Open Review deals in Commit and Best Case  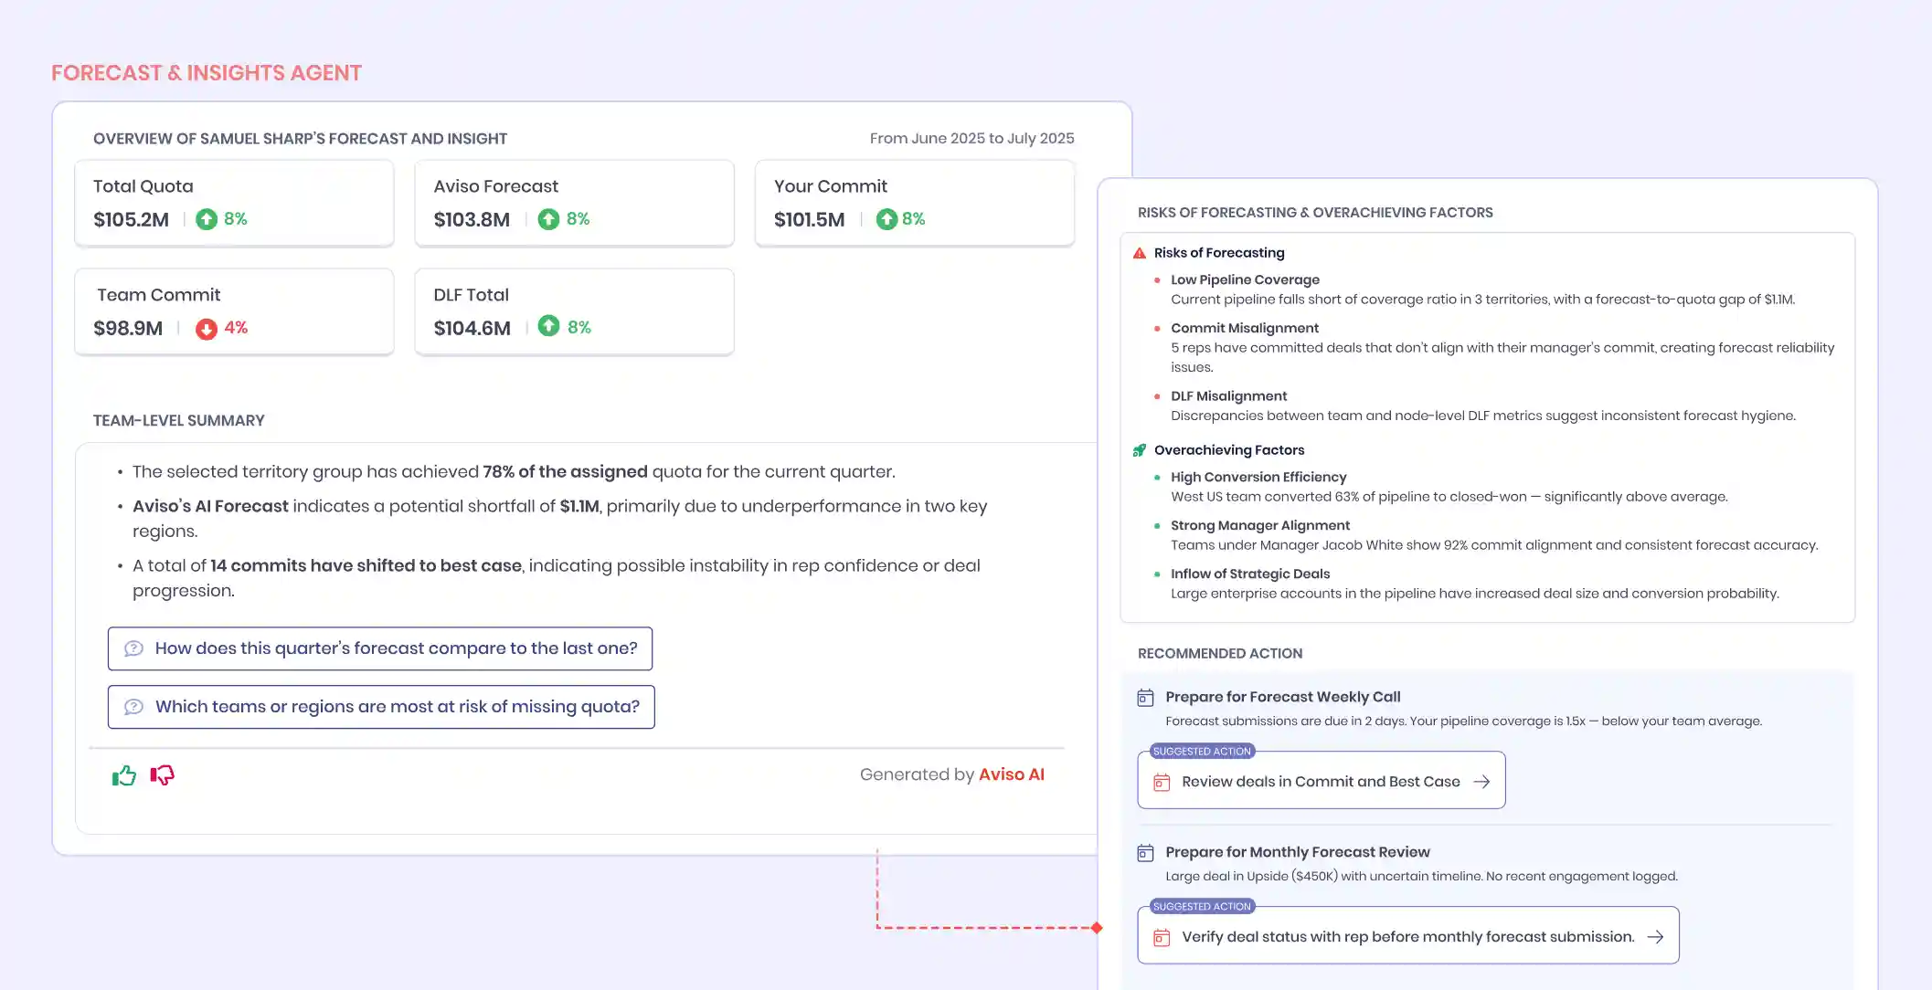pos(1320,782)
